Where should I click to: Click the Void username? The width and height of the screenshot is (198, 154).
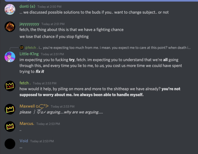tap(24, 141)
